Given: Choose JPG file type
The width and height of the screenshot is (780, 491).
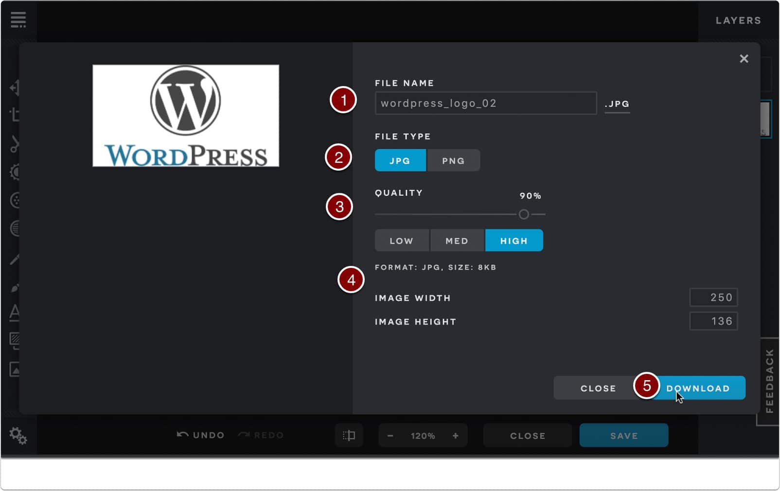Looking at the screenshot, I should (400, 160).
